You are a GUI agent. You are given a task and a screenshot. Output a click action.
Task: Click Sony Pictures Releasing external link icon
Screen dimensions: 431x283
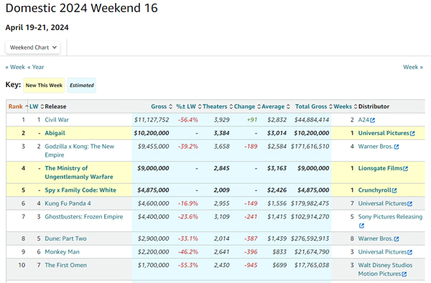[x=361, y=226]
